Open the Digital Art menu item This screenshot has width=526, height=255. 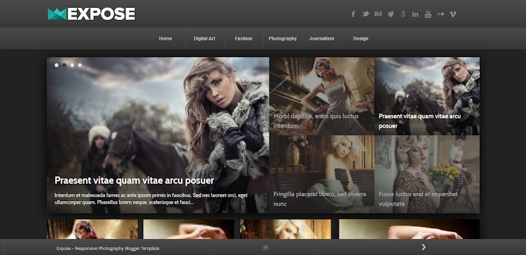pos(205,38)
